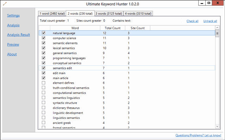The image size is (225, 140).
Task: Open the 4 words tab
Action: click(x=138, y=13)
